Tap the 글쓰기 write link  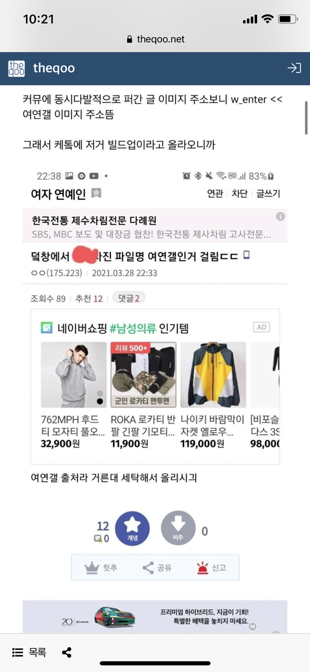268,194
